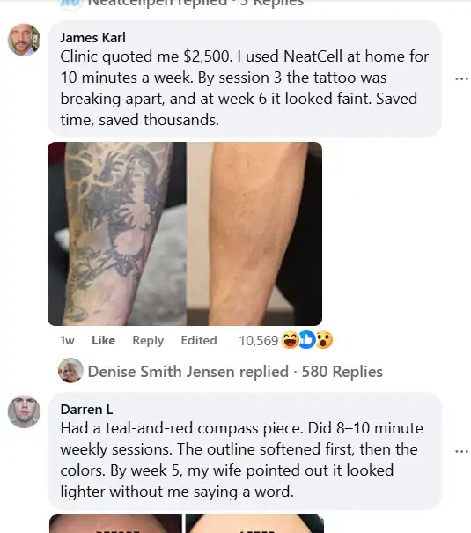This screenshot has width=471, height=533.
Task: View the wow reaction emoji
Action: tap(324, 340)
